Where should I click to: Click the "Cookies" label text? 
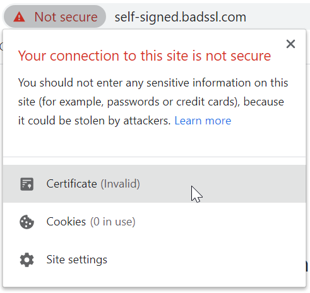[x=66, y=222]
